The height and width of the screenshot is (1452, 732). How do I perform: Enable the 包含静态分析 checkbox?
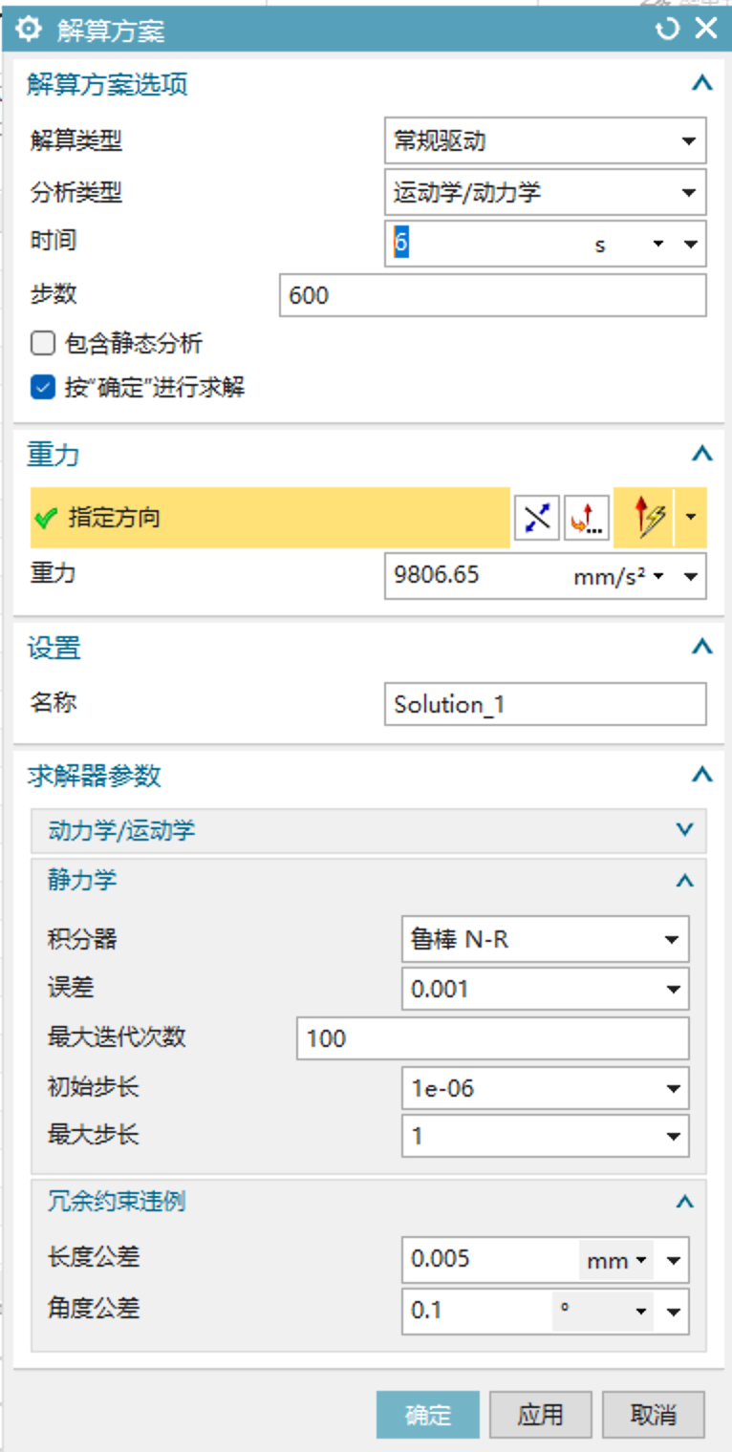[42, 343]
